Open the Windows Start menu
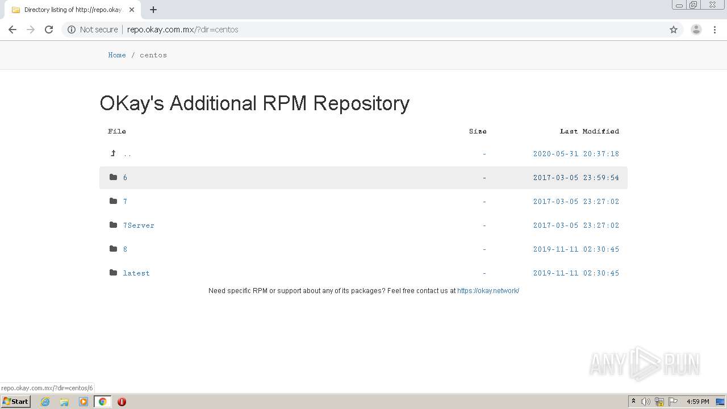 pos(15,402)
